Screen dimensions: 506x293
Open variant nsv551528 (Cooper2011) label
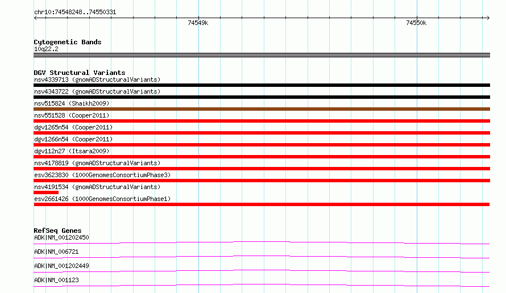pos(72,115)
